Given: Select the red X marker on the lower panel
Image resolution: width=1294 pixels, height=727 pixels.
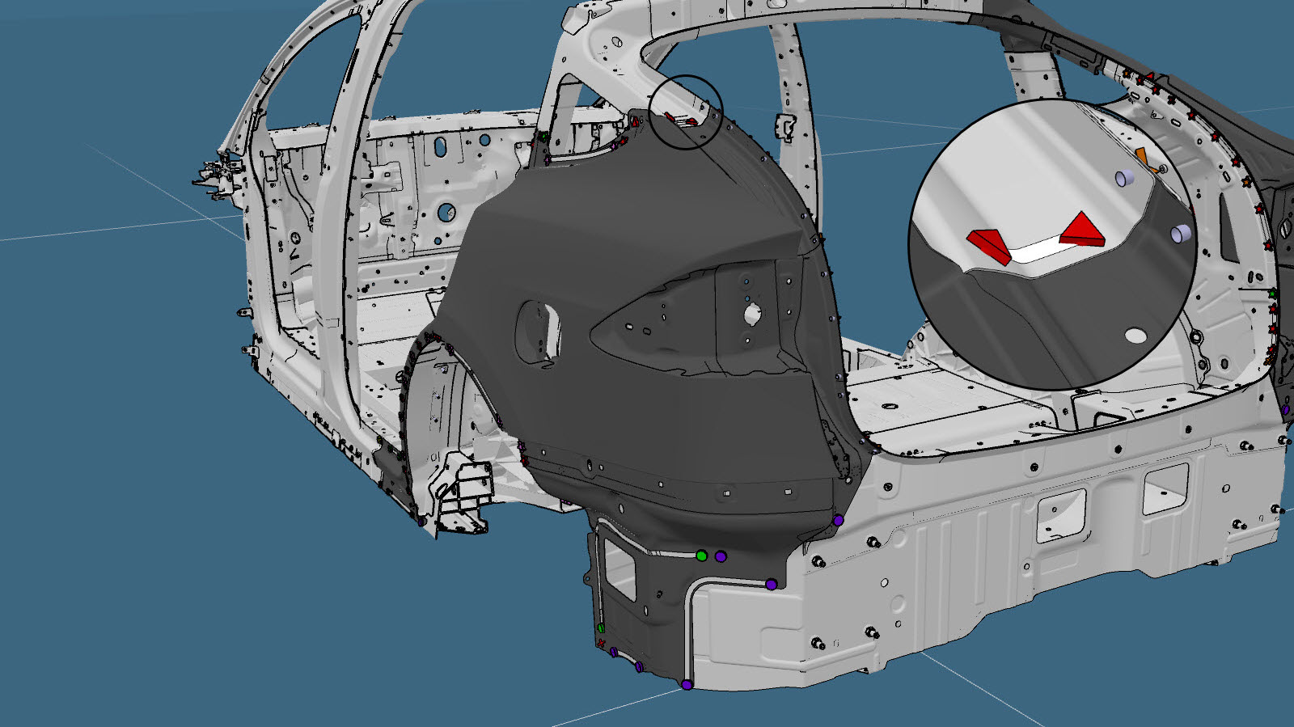Looking at the screenshot, I should click(602, 643).
